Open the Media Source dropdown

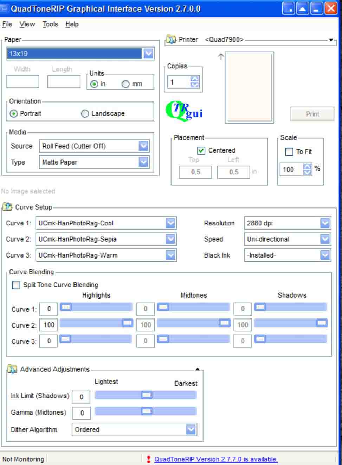tap(143, 146)
